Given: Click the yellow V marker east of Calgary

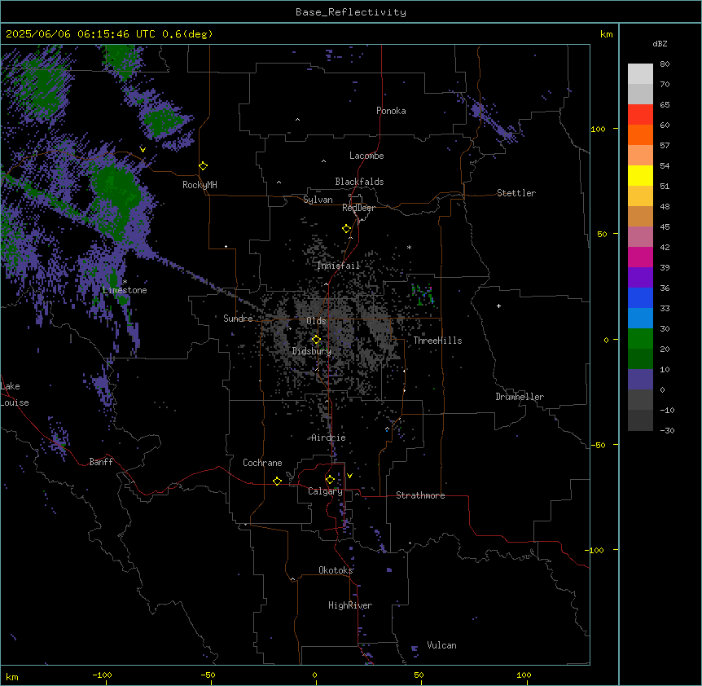Looking at the screenshot, I should [349, 476].
